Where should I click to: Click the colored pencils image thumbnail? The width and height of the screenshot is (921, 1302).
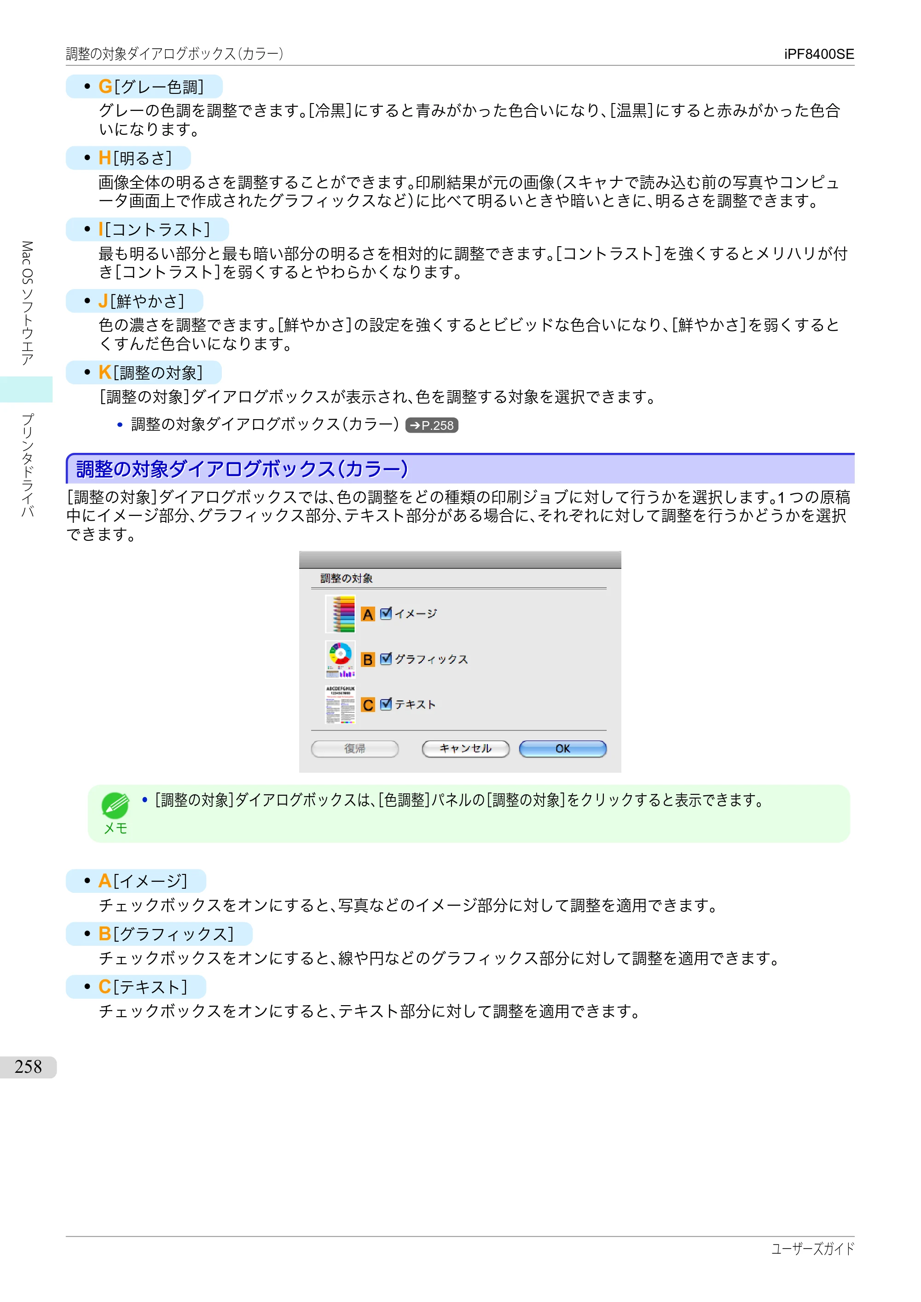click(x=340, y=613)
